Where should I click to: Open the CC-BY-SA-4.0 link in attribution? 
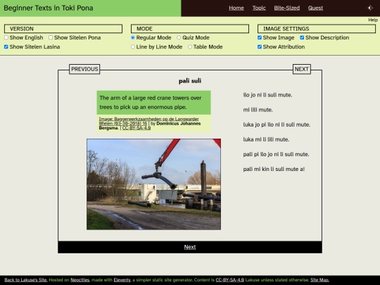tap(137, 128)
